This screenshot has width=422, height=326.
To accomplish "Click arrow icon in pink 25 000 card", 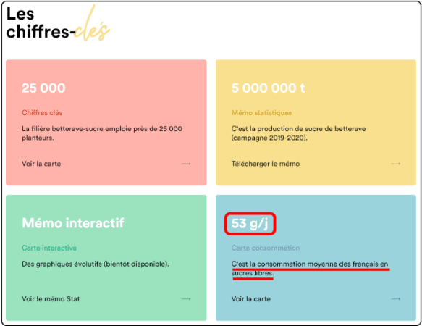I will tap(186, 164).
